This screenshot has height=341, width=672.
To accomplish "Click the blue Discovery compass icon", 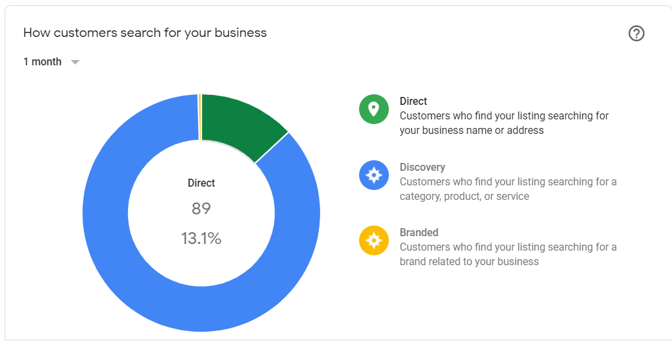I will tap(374, 175).
